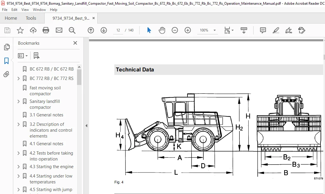Go to previous page arrow icon

91,30
